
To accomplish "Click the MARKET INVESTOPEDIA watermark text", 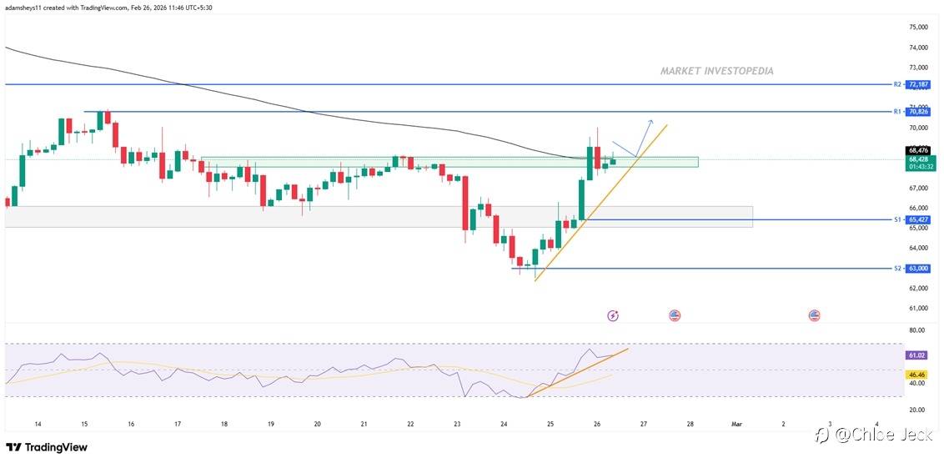I will (717, 71).
